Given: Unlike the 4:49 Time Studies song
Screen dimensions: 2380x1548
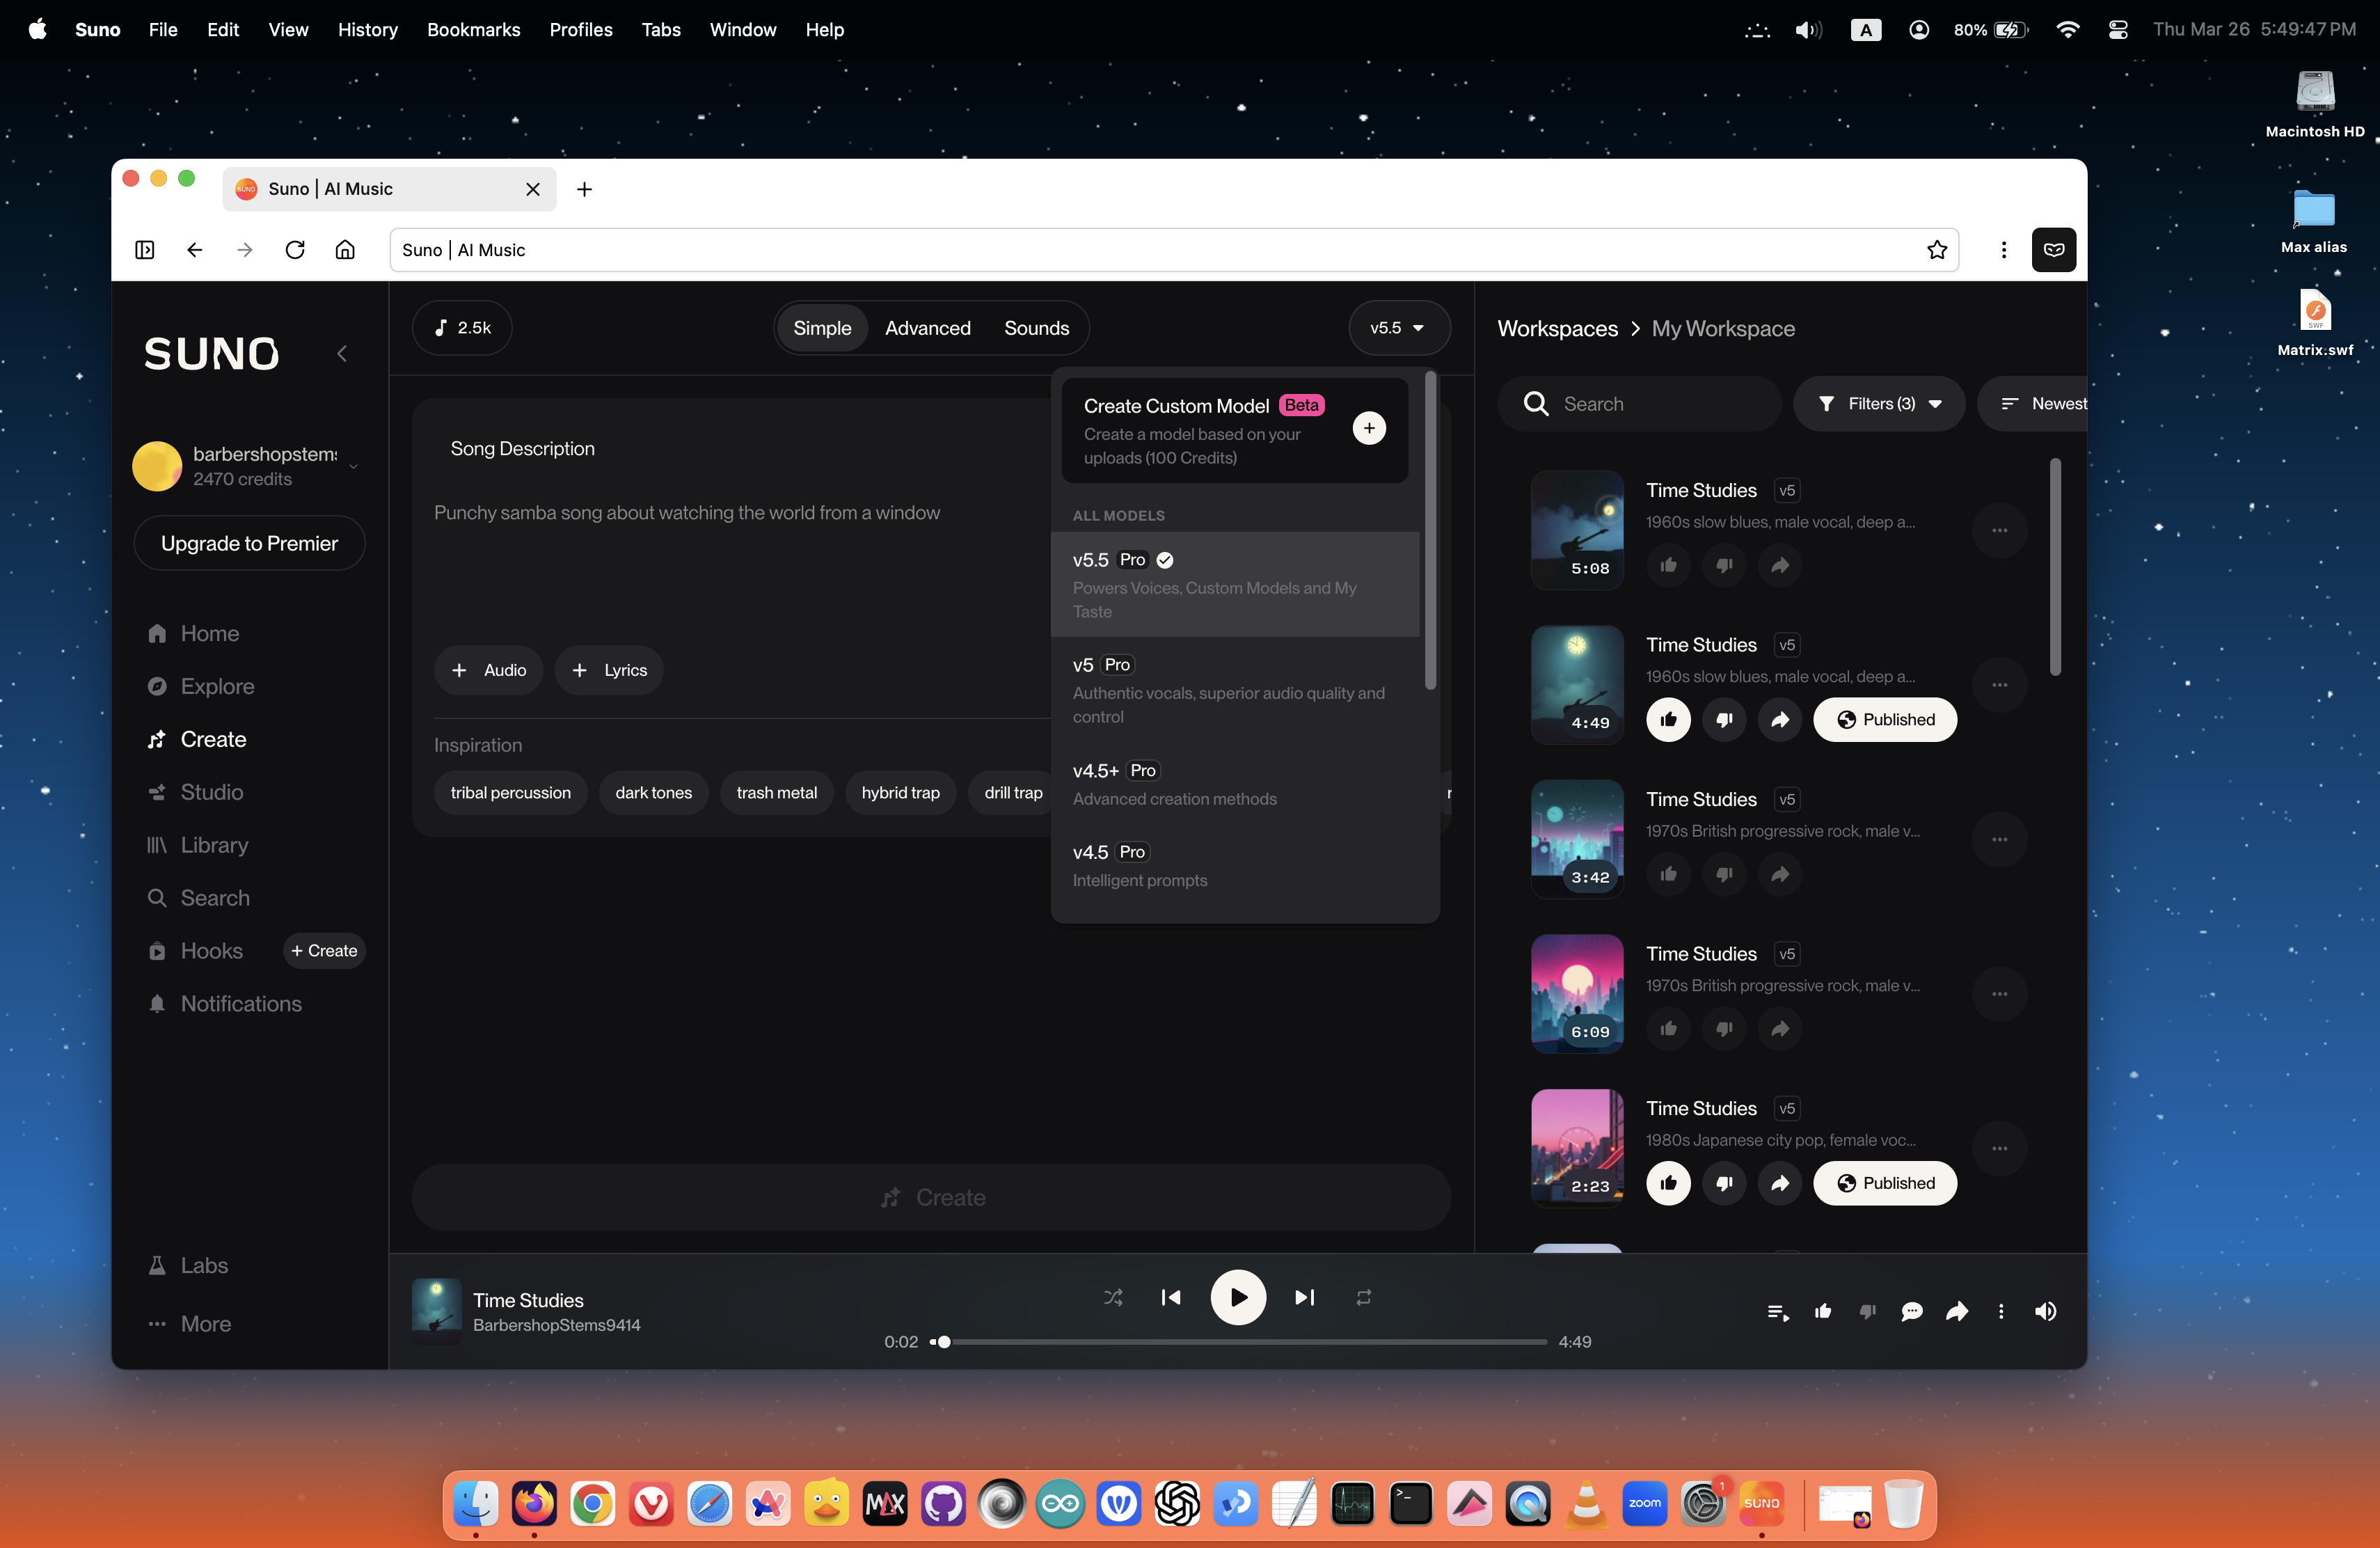Looking at the screenshot, I should [1668, 719].
